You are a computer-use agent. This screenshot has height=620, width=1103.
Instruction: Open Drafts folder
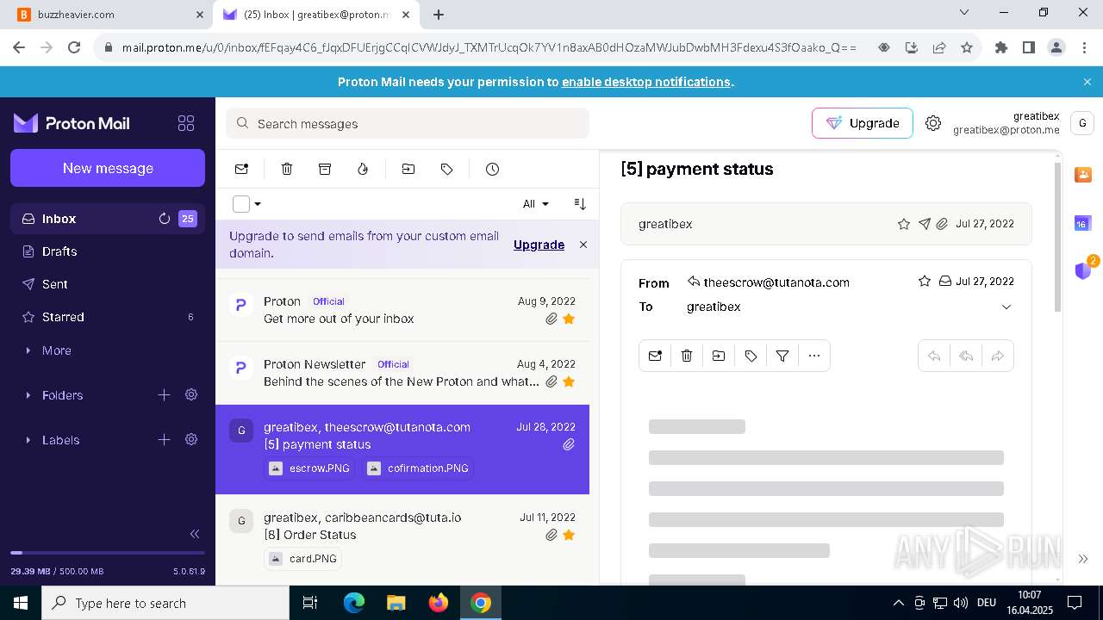tap(108, 251)
